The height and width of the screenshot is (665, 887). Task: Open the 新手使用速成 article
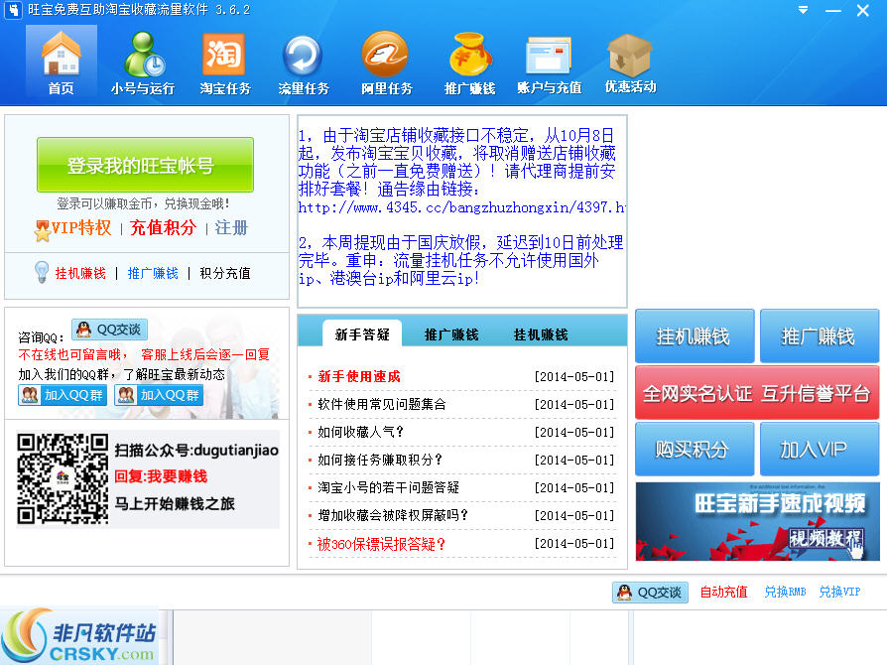[x=359, y=376]
